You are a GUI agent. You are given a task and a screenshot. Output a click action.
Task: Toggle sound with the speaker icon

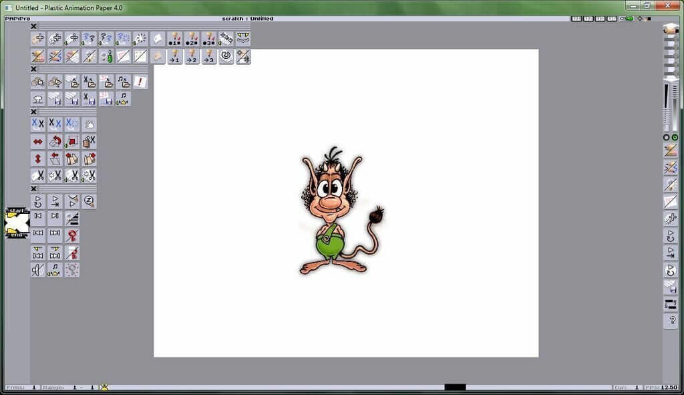37,270
